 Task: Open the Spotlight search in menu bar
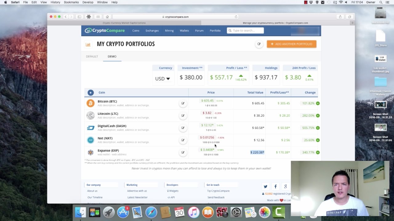pos(381,2)
